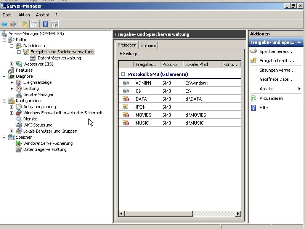
Task: Click Geöffnete Dateien action
Action: pos(276,79)
